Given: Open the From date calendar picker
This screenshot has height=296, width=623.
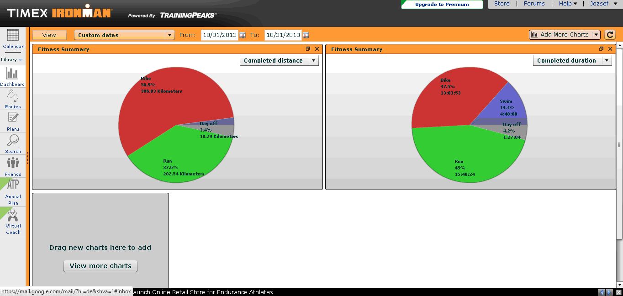Looking at the screenshot, I should pyautogui.click(x=243, y=35).
